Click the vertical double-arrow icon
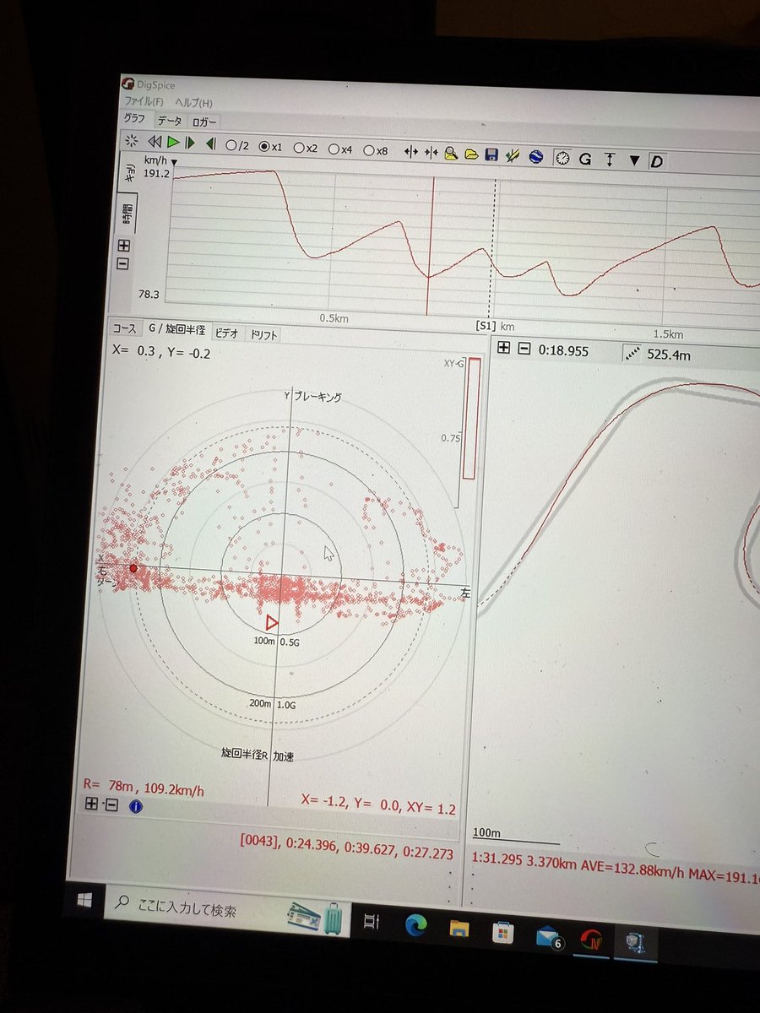Image resolution: width=760 pixels, height=1013 pixels. (609, 160)
